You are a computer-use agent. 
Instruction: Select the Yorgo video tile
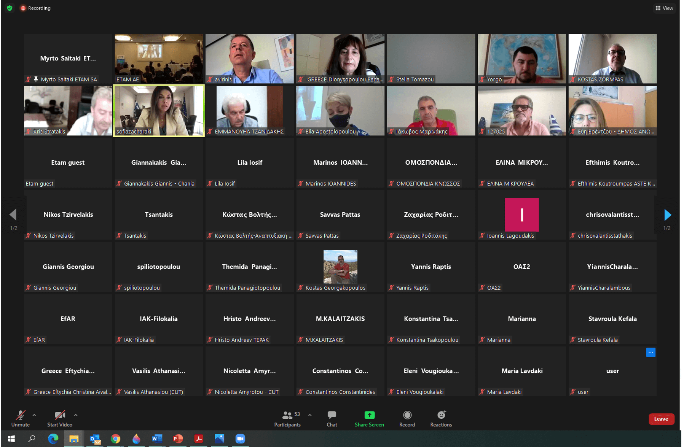click(x=522, y=59)
